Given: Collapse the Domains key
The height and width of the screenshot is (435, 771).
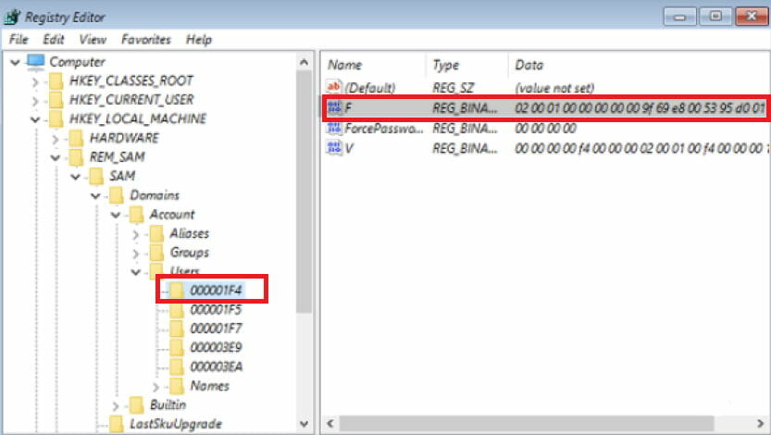Looking at the screenshot, I should coord(96,196).
